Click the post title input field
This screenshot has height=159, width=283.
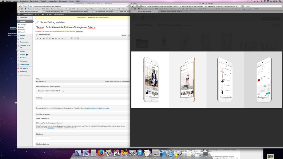(82, 27)
